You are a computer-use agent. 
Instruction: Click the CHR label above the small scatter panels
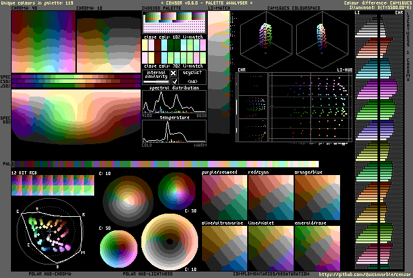(x=241, y=70)
